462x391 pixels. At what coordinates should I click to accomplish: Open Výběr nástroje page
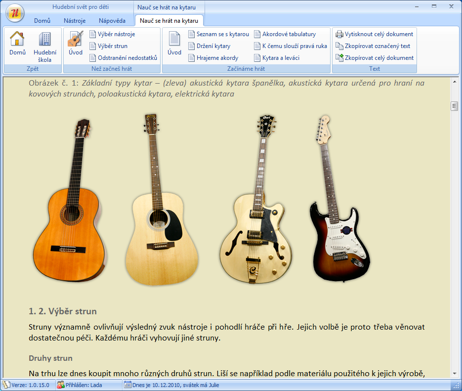(x=112, y=34)
